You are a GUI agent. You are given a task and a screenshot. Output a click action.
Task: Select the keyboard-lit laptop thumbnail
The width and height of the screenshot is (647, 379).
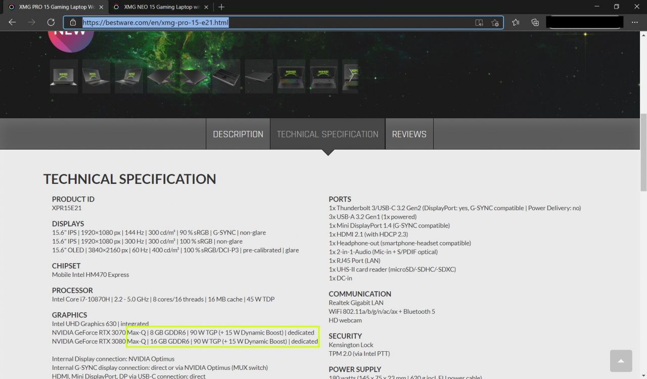(291, 76)
